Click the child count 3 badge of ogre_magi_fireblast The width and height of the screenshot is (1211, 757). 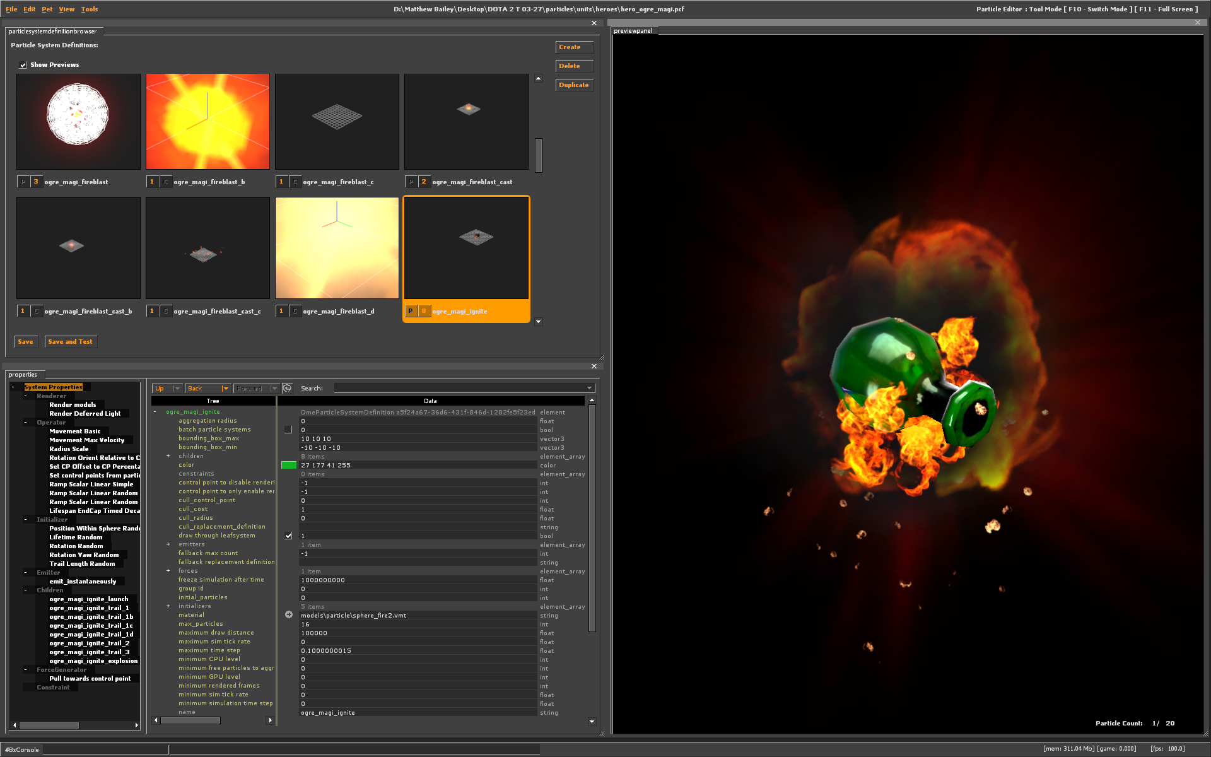pyautogui.click(x=36, y=182)
